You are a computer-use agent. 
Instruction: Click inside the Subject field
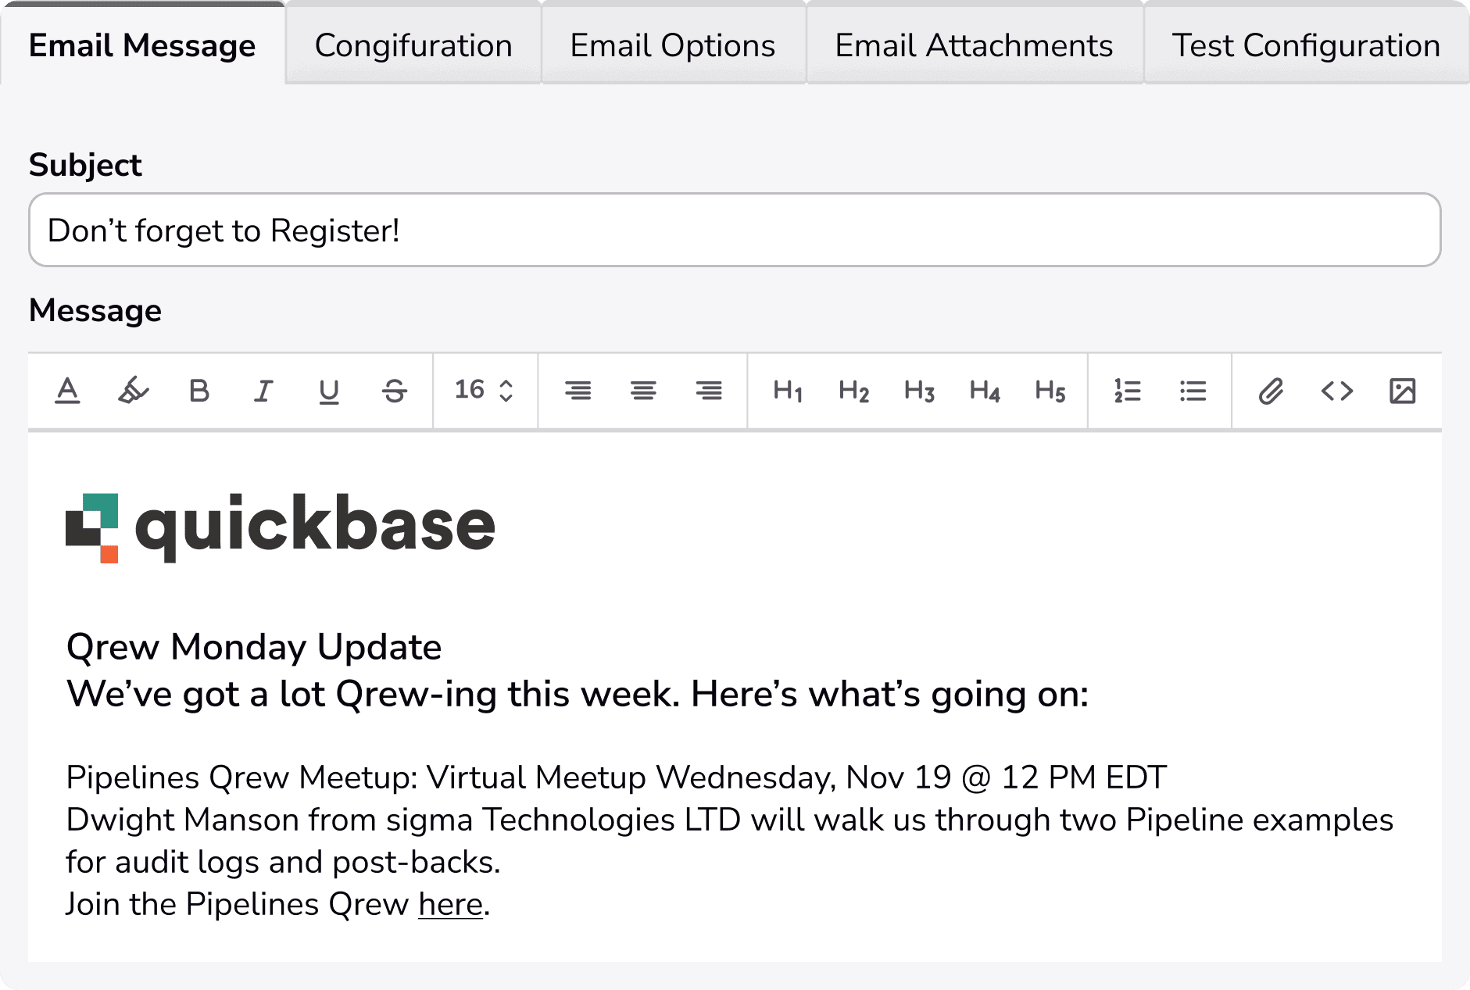pos(733,230)
